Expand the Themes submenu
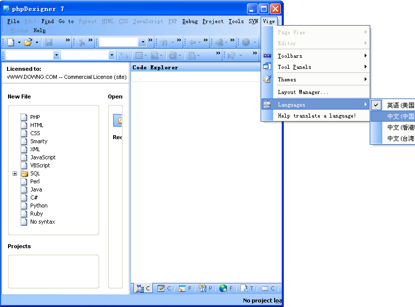Viewport: 415px width, 307px height. click(x=366, y=79)
